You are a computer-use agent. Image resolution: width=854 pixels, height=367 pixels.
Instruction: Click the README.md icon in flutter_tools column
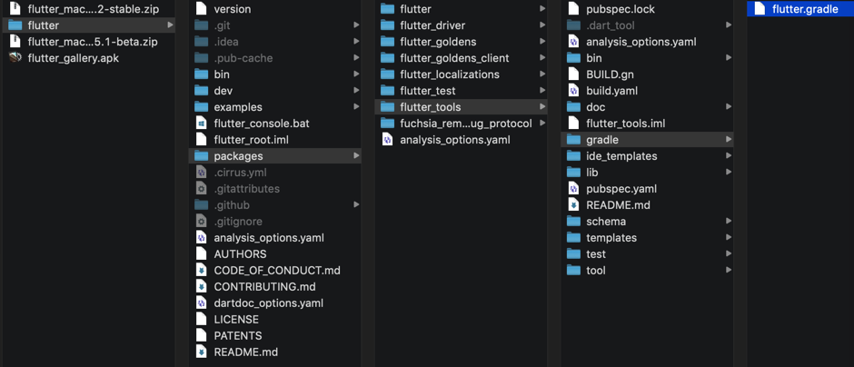click(x=573, y=205)
